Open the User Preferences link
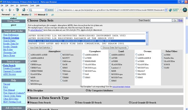 [11, 35]
